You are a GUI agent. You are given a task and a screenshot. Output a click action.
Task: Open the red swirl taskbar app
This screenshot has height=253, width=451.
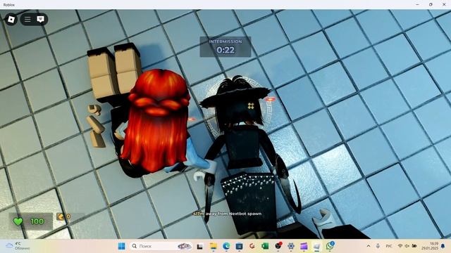(x=252, y=246)
